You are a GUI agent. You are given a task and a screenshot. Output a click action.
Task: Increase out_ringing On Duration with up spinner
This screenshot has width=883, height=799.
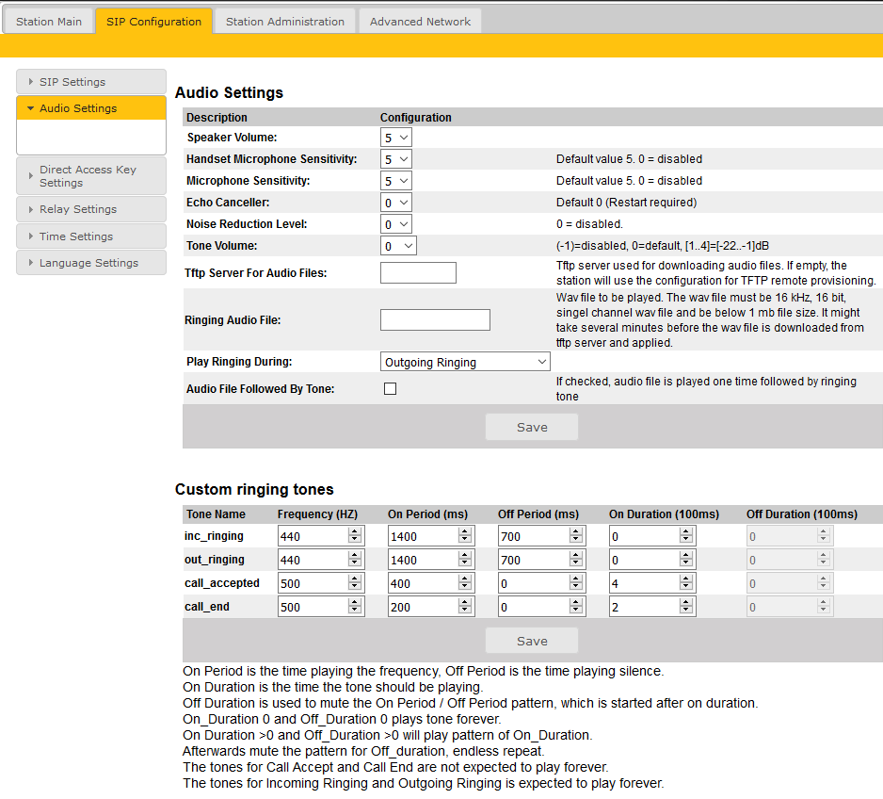pyautogui.click(x=686, y=555)
